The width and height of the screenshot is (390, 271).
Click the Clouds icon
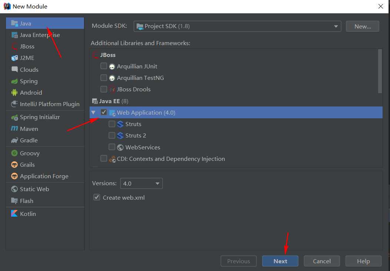[x=14, y=70]
